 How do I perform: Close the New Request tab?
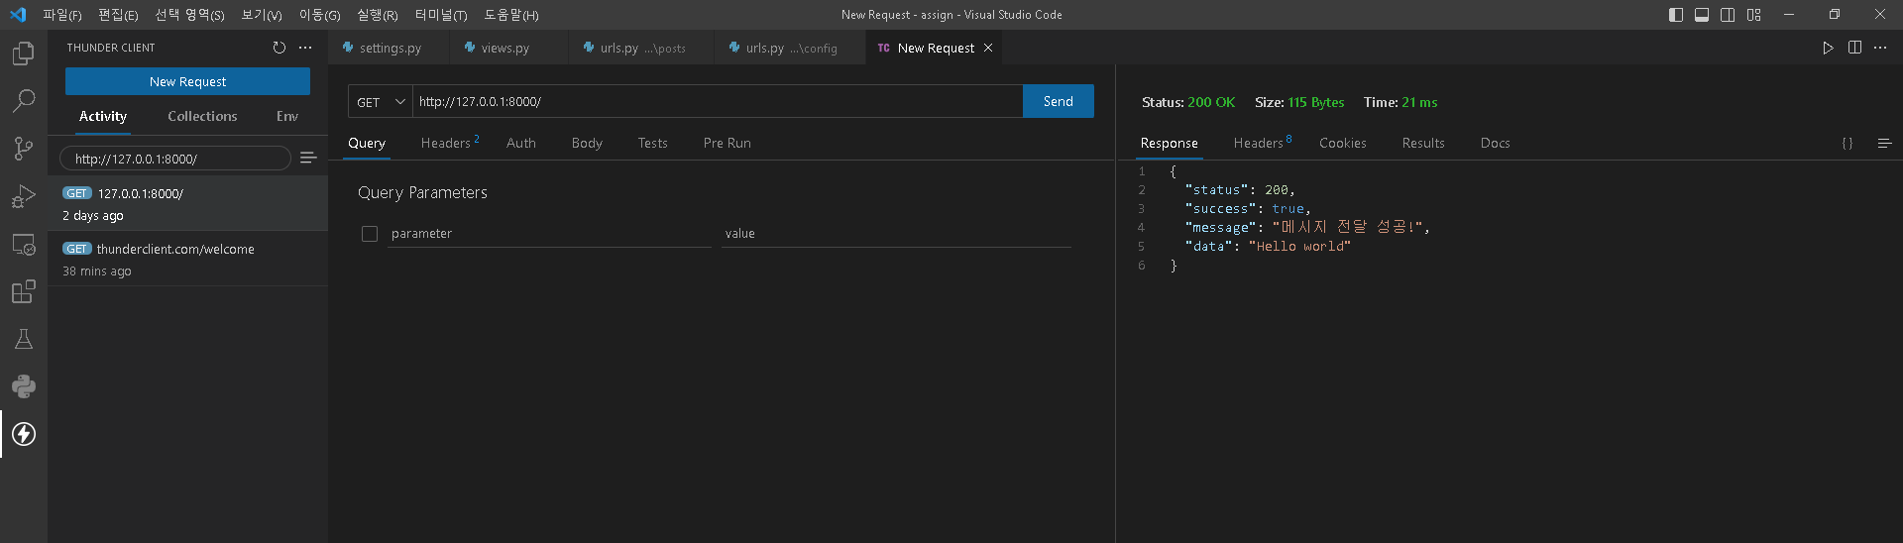point(988,48)
